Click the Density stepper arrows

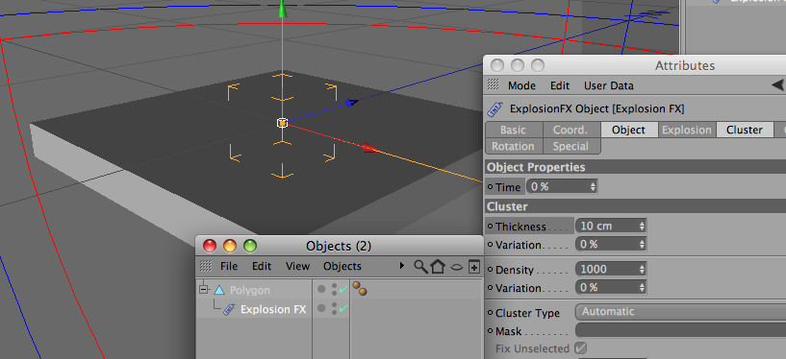pyautogui.click(x=642, y=269)
